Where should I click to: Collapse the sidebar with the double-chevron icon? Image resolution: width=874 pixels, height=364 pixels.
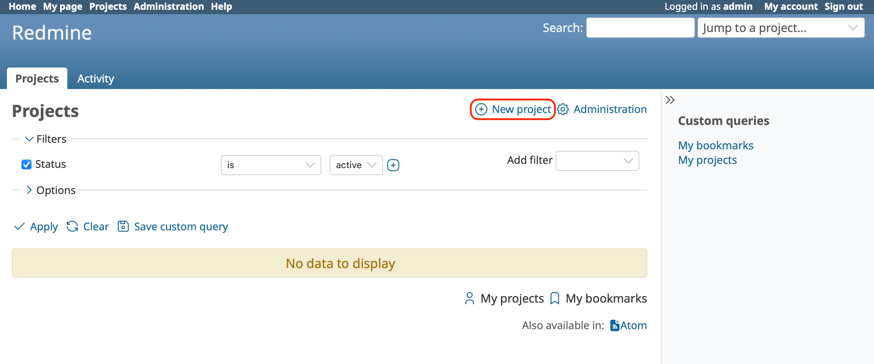670,99
